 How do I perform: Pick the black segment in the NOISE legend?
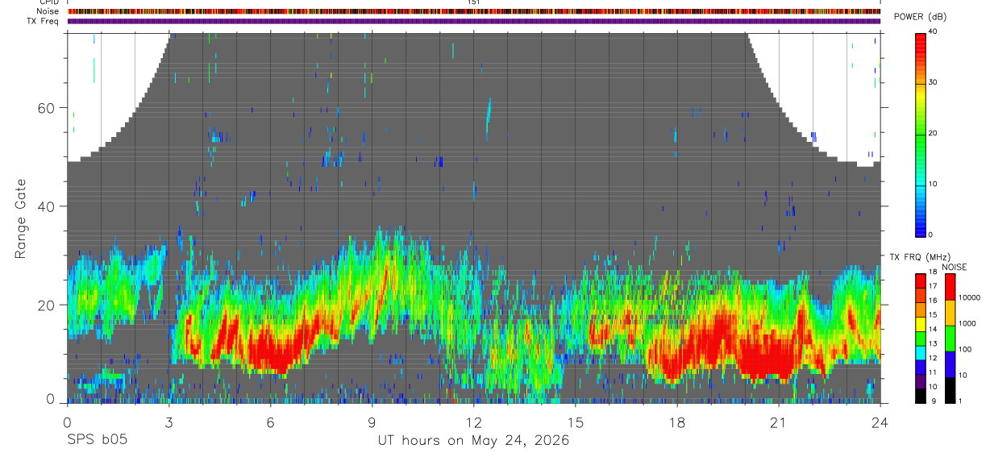(949, 391)
